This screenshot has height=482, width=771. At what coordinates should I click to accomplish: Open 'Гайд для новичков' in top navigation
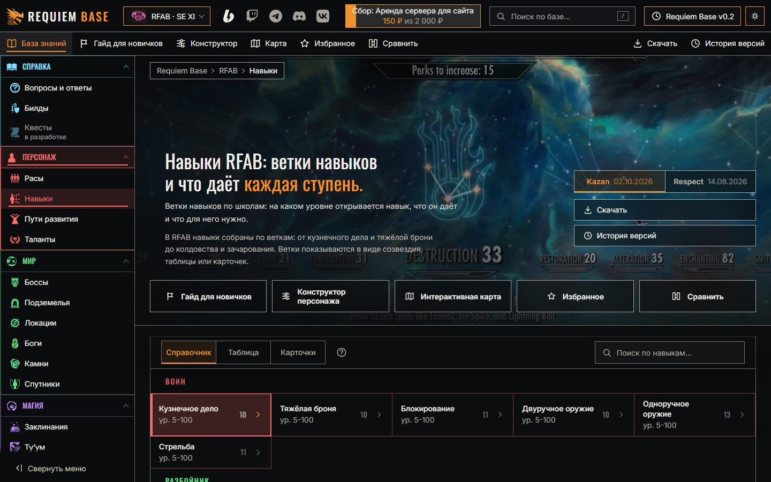[x=121, y=43]
